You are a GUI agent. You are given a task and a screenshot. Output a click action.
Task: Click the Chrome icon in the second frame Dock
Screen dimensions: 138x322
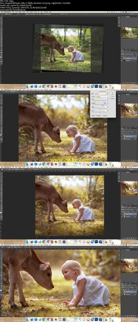(44, 164)
